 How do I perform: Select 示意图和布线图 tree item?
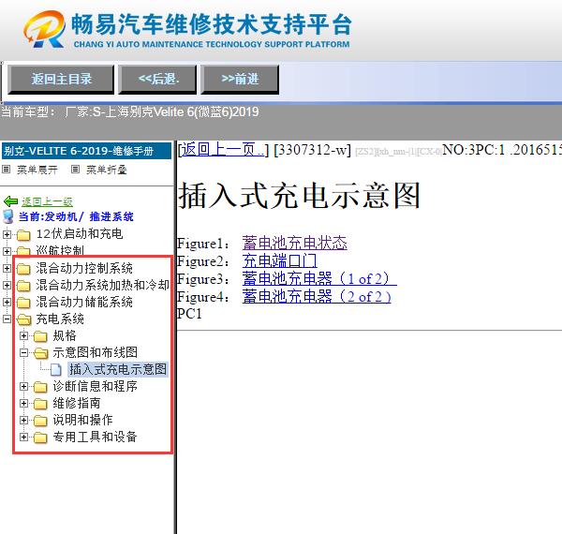pyautogui.click(x=96, y=352)
